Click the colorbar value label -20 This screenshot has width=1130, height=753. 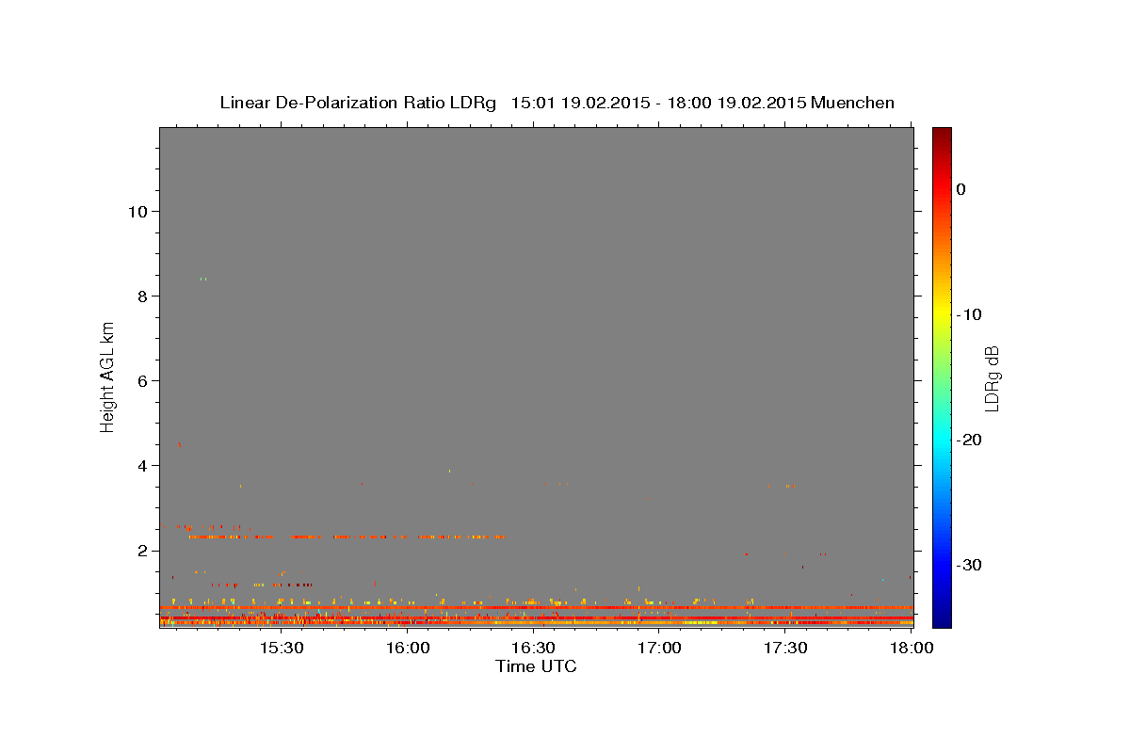[969, 440]
